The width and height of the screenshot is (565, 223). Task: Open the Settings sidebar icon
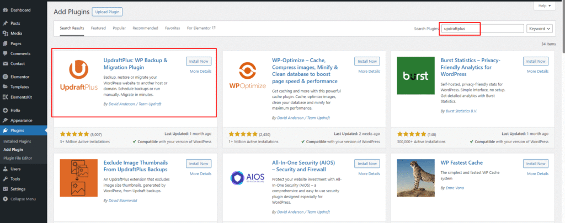tap(6, 189)
